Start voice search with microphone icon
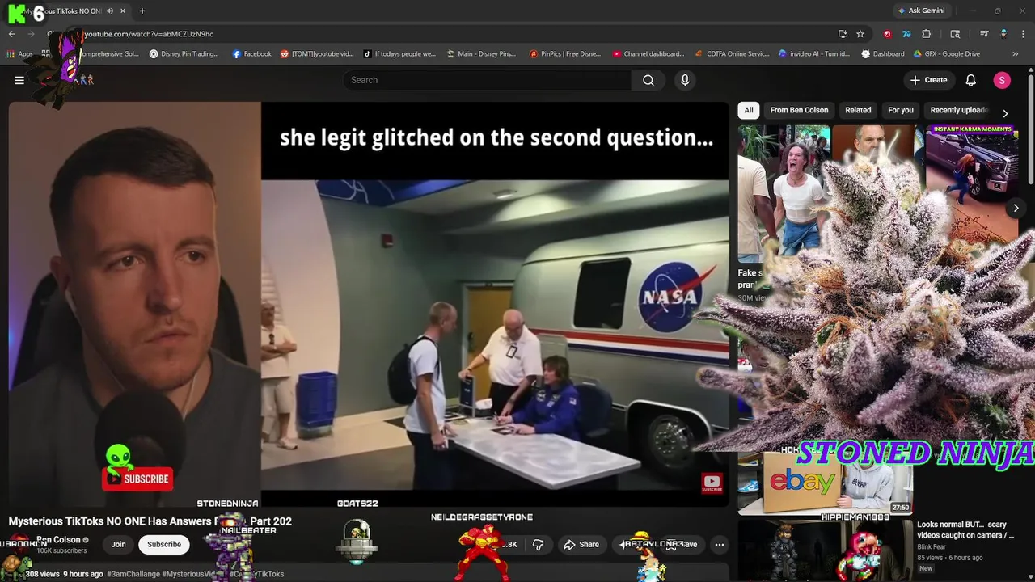This screenshot has height=582, width=1035. click(x=685, y=80)
